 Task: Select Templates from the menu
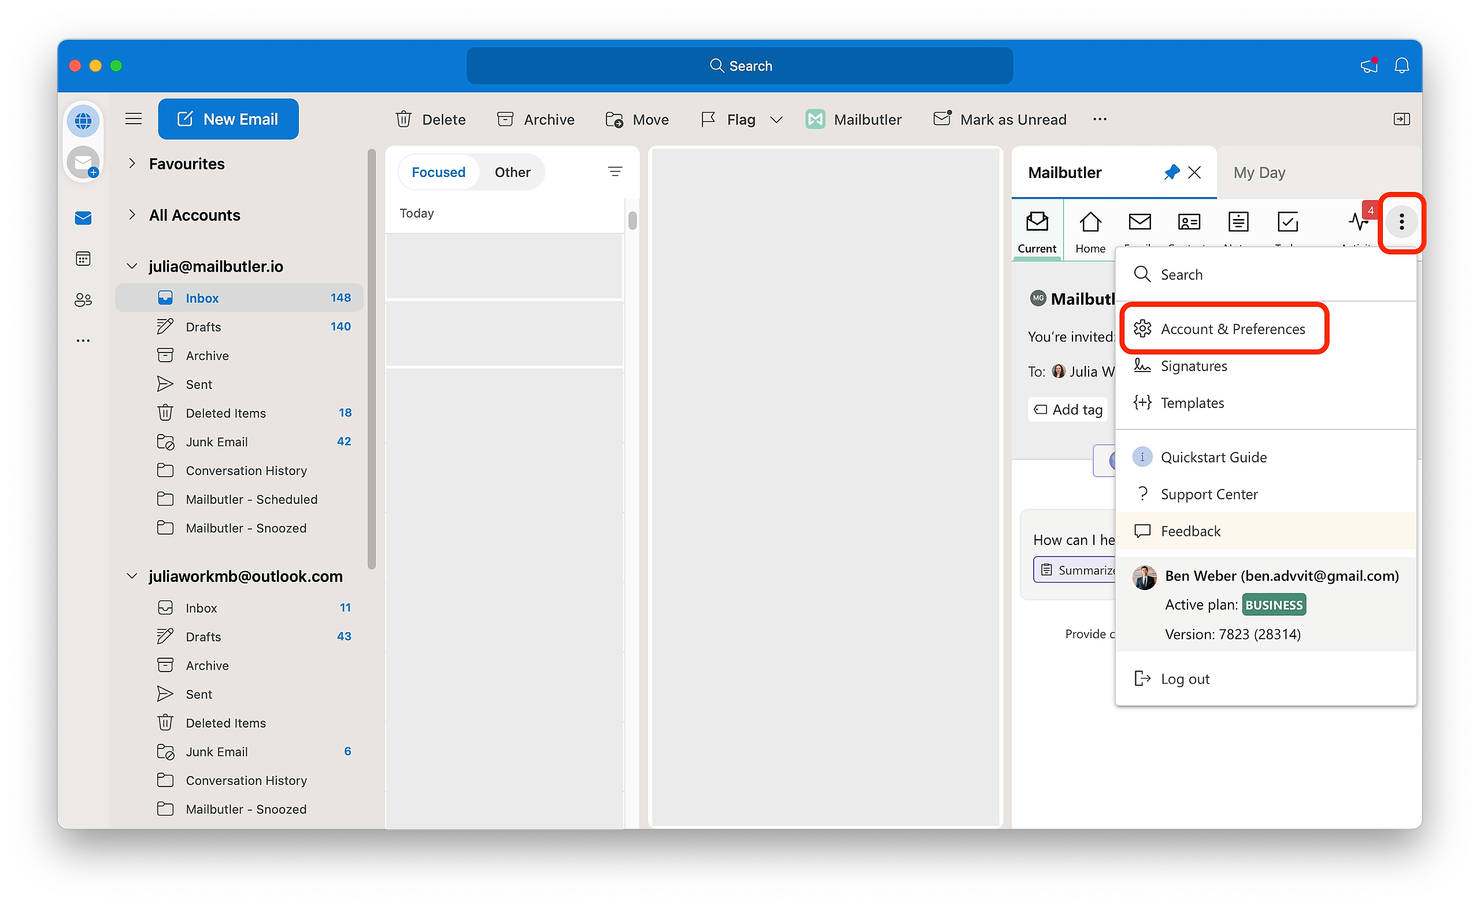(x=1266, y=403)
